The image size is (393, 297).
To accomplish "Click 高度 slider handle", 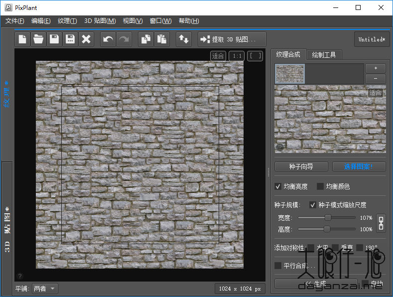I will [327, 229].
